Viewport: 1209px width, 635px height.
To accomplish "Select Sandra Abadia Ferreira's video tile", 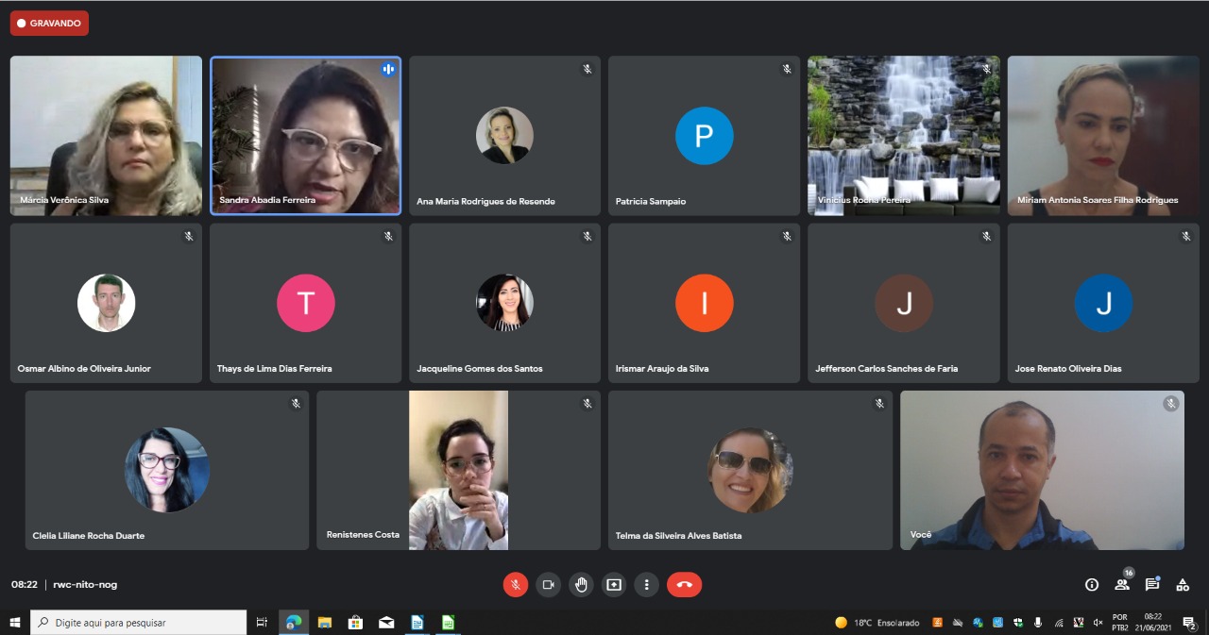I will (305, 136).
